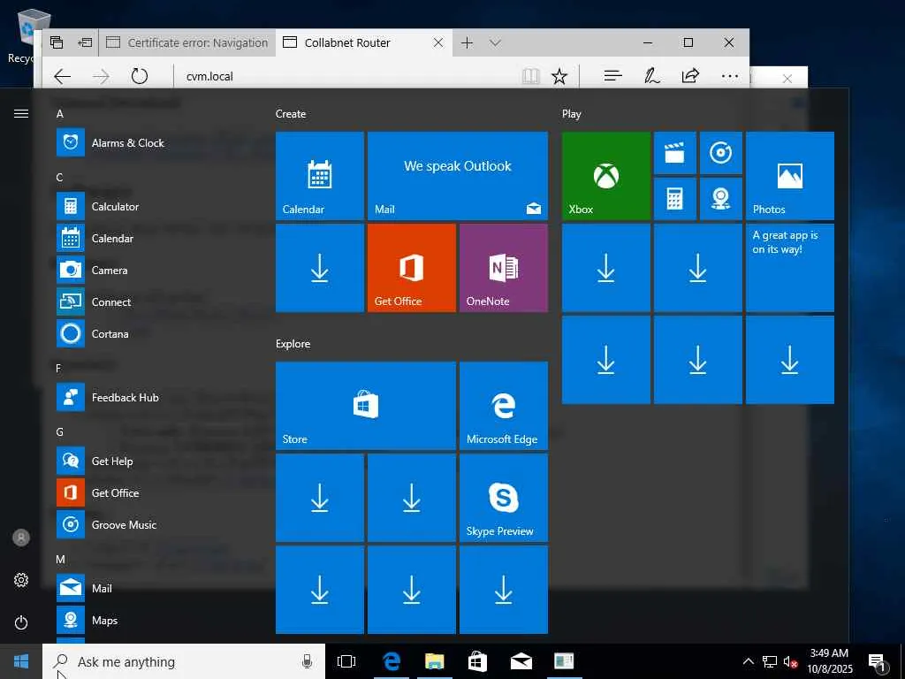Screen dimensions: 905x679
Task: Click the Edge Back button
Action: pos(62,76)
